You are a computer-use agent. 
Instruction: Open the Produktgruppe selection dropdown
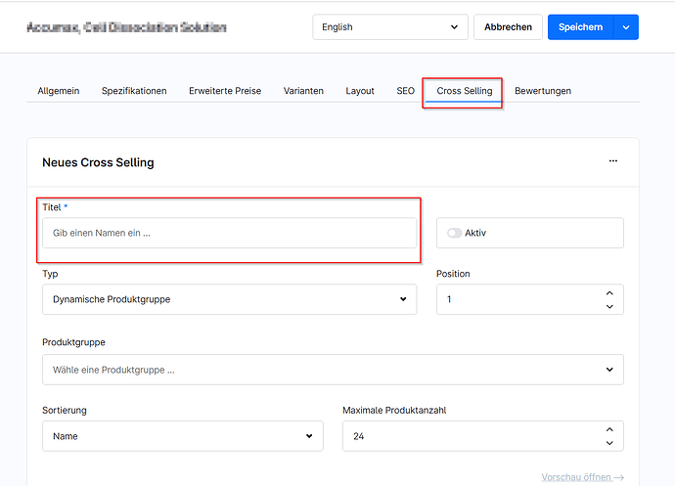tap(333, 370)
